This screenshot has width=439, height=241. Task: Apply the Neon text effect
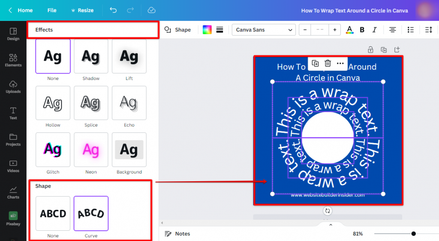pyautogui.click(x=91, y=150)
